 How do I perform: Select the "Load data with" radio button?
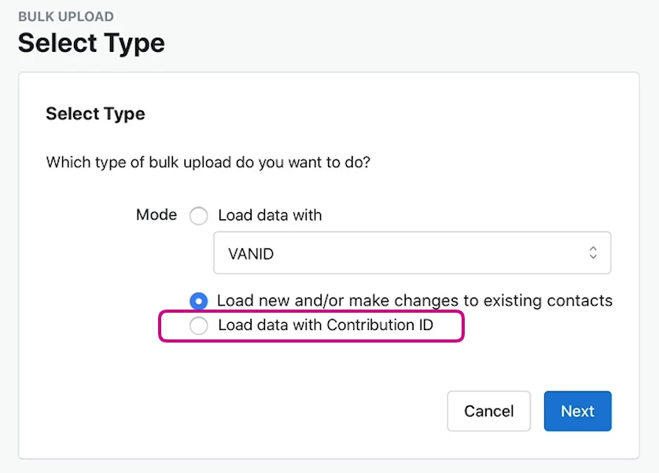[x=198, y=216]
